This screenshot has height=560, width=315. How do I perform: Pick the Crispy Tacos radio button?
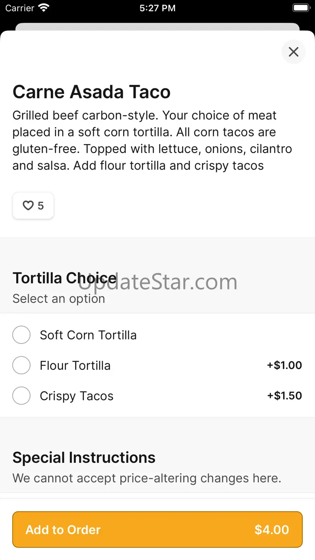tap(21, 396)
